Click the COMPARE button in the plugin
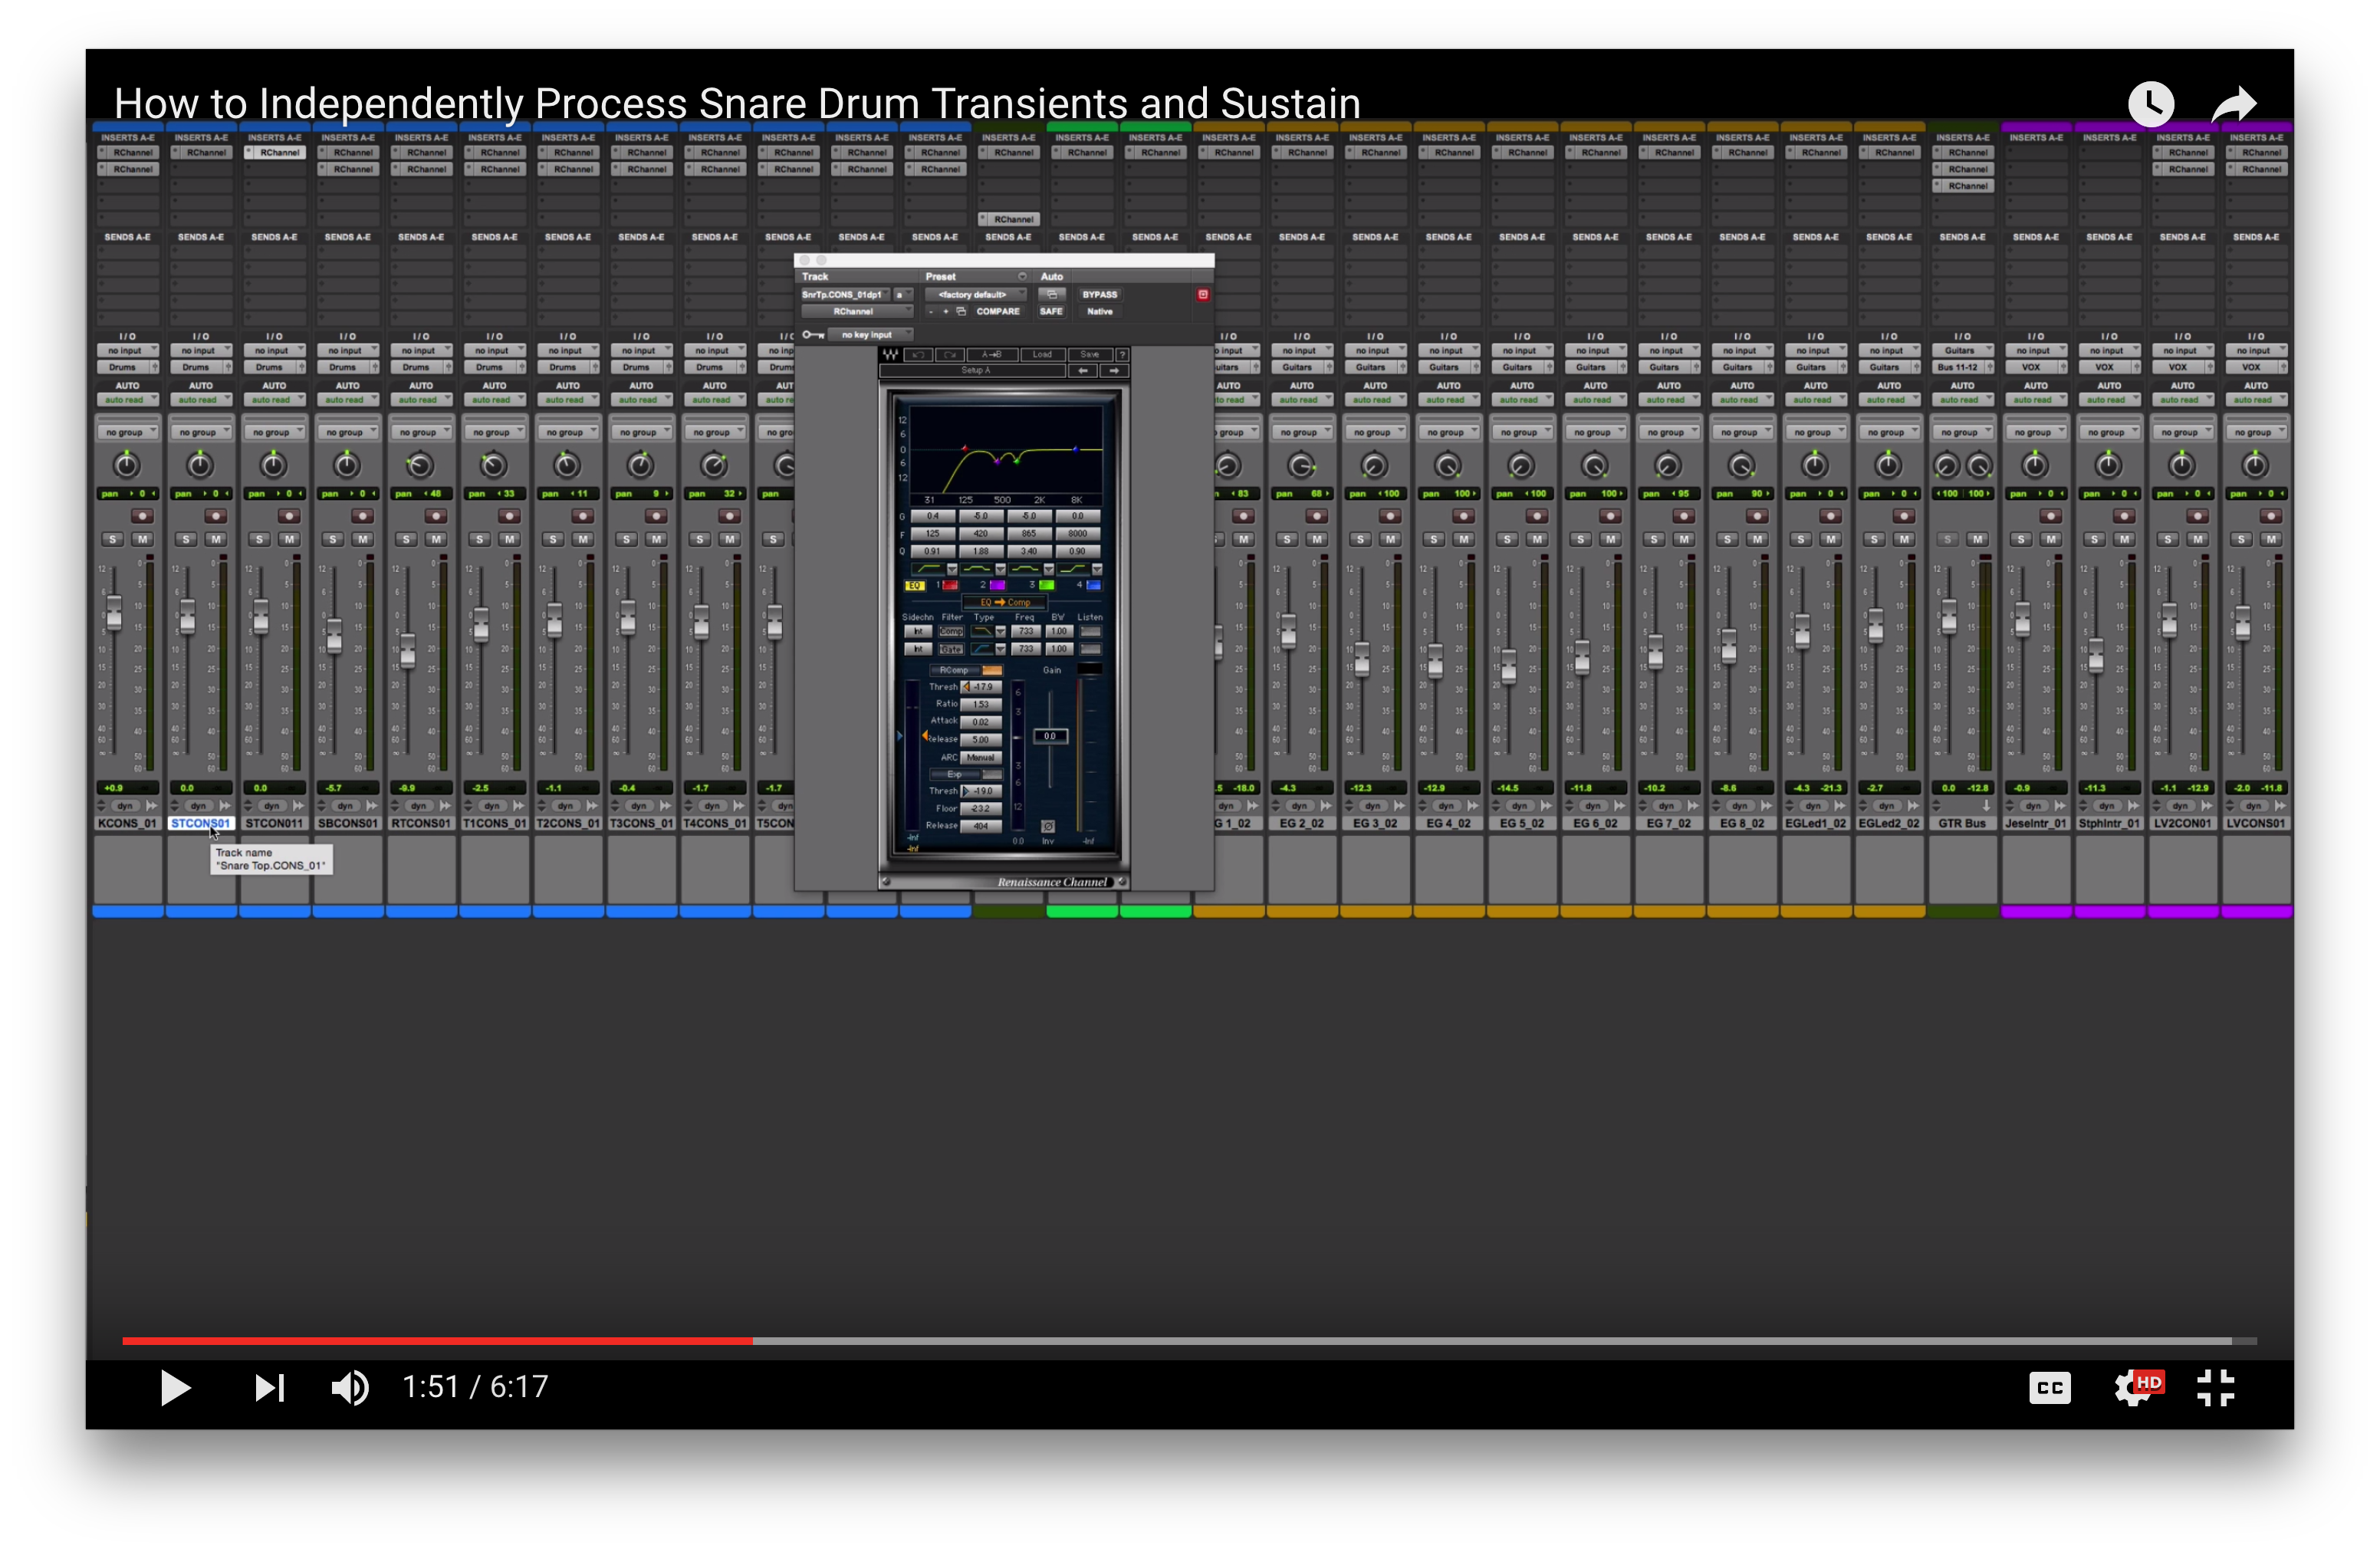 (x=999, y=311)
